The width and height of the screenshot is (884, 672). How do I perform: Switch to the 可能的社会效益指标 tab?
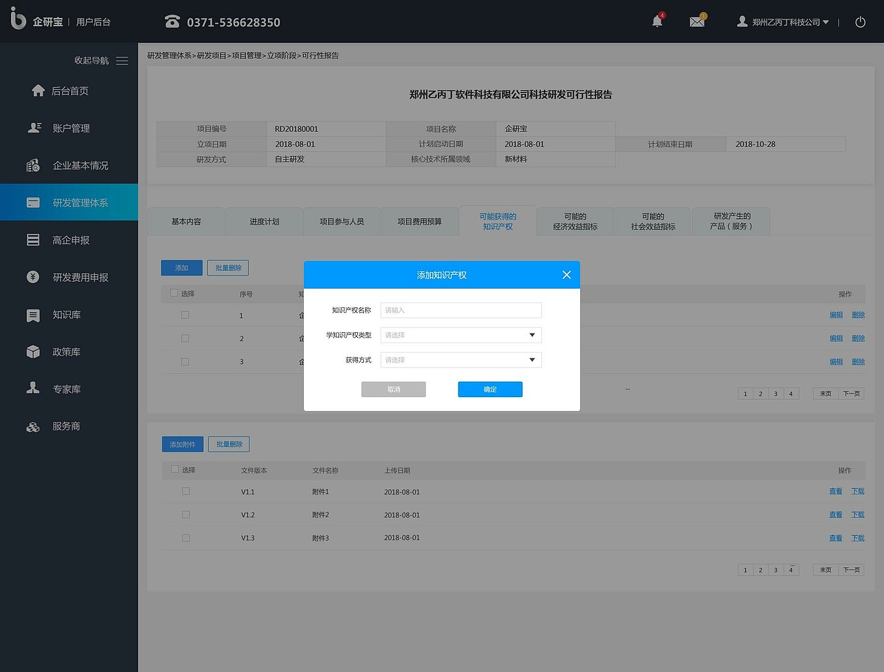click(653, 222)
